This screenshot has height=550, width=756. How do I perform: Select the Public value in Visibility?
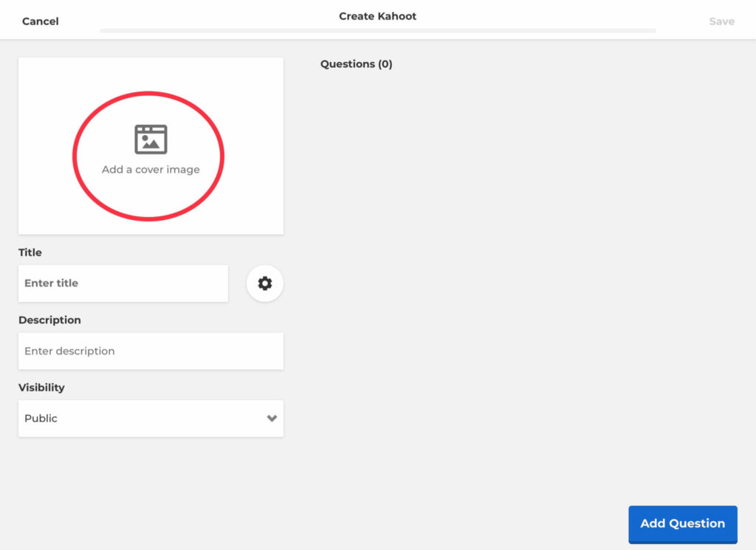(41, 419)
